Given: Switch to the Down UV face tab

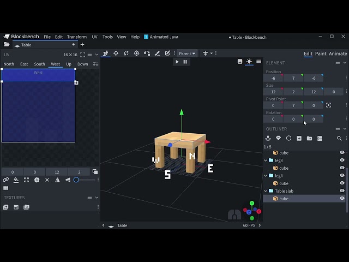Looking at the screenshot, I should click(x=82, y=64).
